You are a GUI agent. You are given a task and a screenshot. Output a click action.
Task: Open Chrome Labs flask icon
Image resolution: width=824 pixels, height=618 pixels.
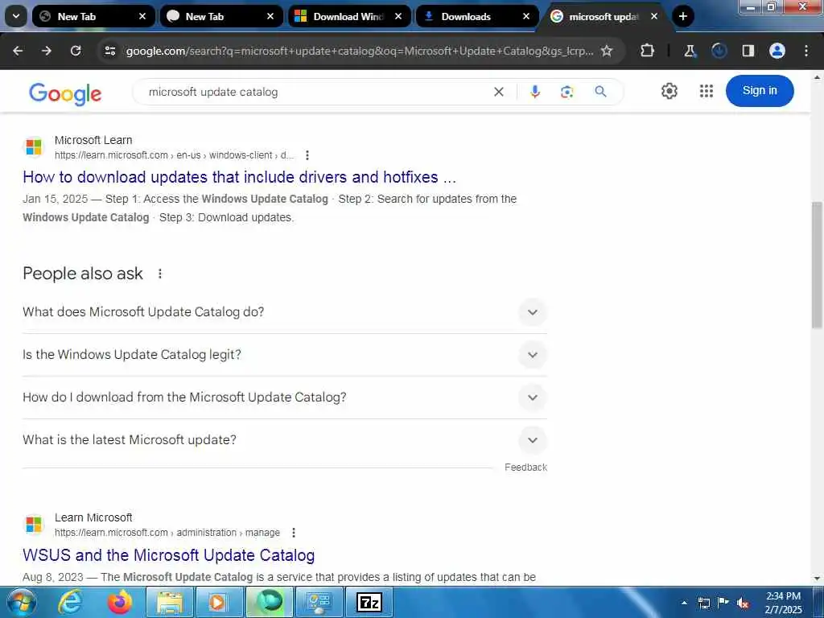pos(690,51)
